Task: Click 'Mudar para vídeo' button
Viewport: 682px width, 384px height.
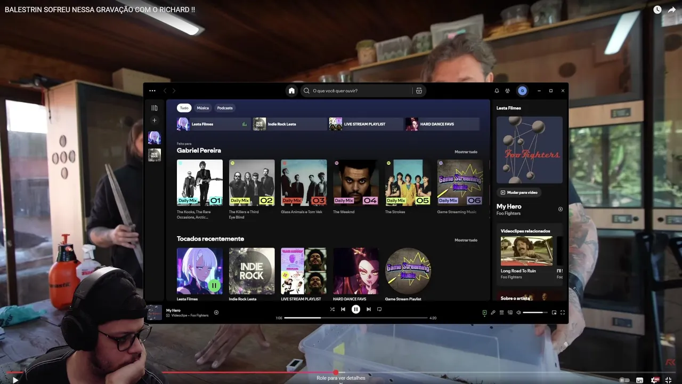Action: [519, 192]
